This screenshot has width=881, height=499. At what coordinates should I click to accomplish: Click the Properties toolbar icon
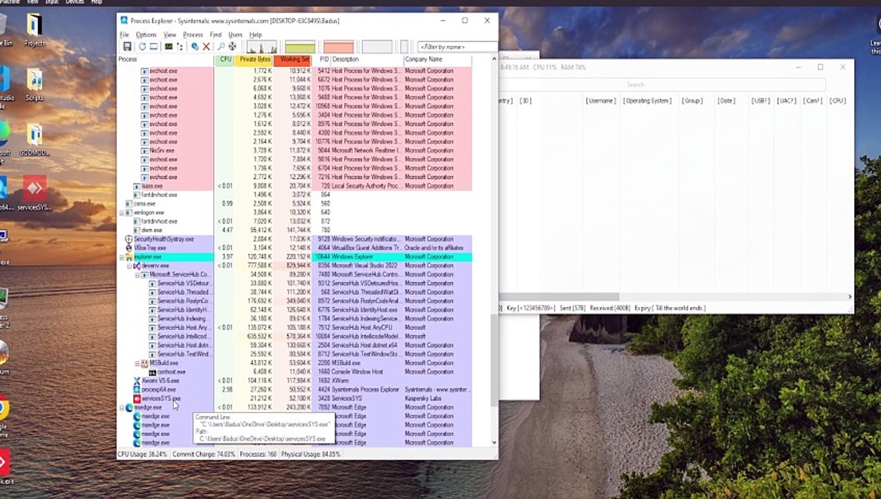click(x=195, y=46)
